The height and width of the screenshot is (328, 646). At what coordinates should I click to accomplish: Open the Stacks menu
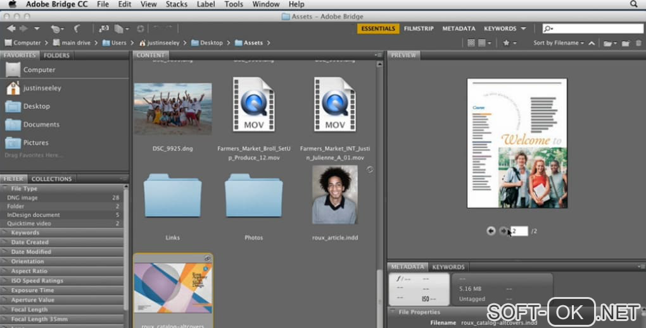(x=176, y=4)
